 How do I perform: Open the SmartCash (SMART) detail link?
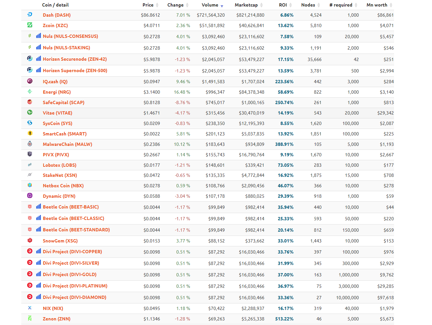pos(65,134)
